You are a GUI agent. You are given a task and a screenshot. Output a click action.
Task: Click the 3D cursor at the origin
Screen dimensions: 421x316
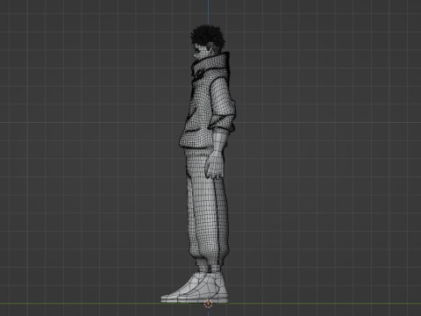point(208,304)
